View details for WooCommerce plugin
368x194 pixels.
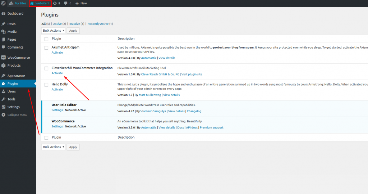[167, 127]
